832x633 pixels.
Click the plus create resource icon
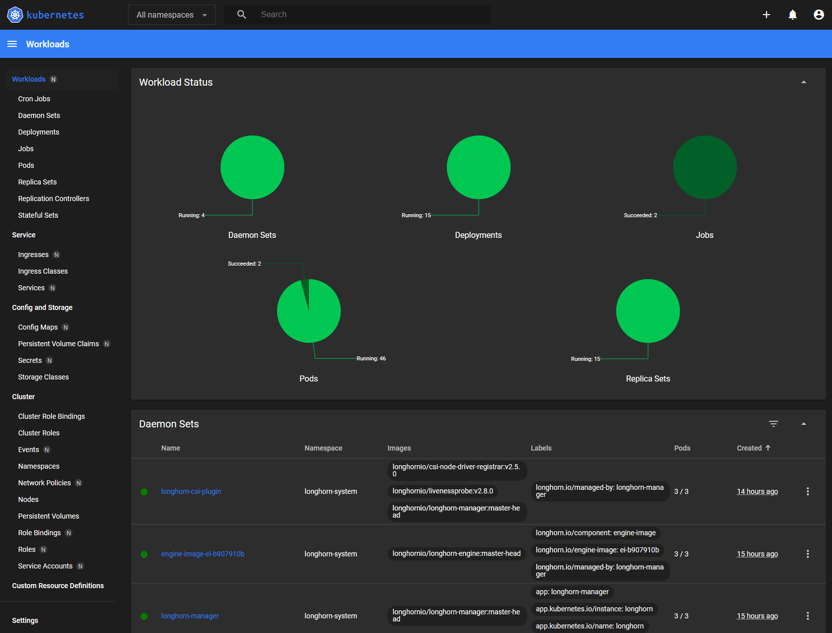(x=766, y=15)
